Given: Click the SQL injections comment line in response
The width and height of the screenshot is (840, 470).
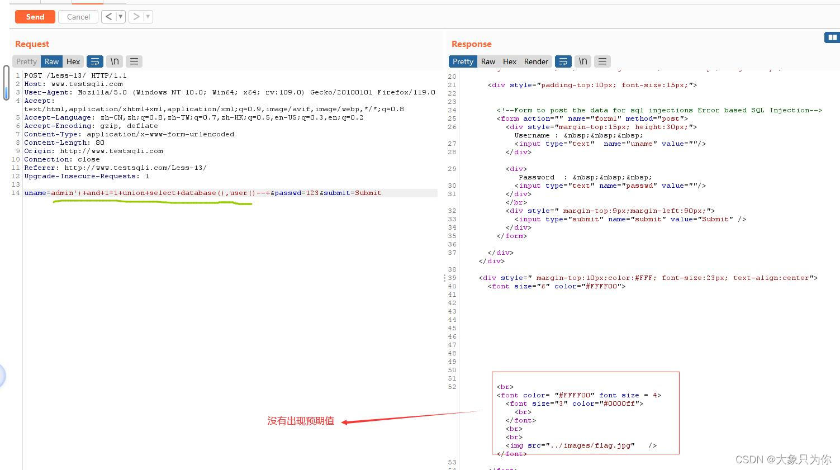Looking at the screenshot, I should tap(659, 110).
